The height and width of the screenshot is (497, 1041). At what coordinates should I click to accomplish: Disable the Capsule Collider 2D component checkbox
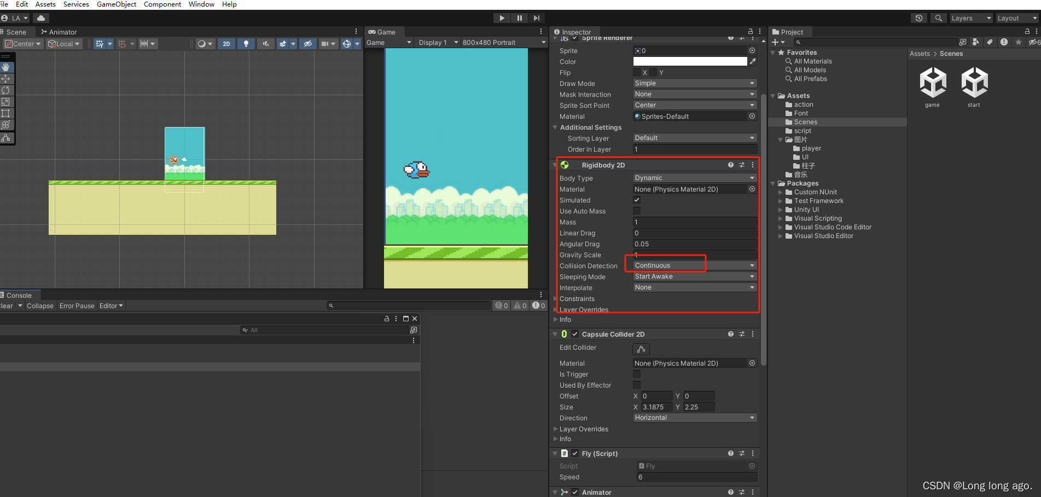click(x=575, y=334)
